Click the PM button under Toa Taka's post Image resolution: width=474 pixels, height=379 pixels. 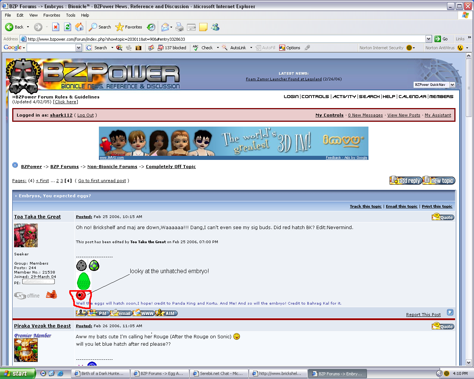coord(98,313)
